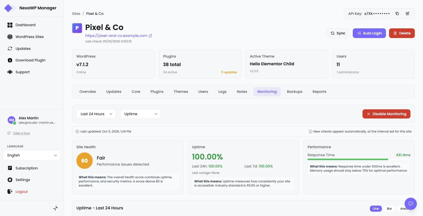Click the Site Health score 60 circle

(85, 161)
